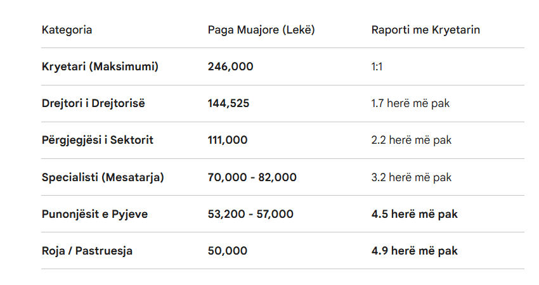Viewport: 539px width, 285px height.
Task: Click the 2.2 herë më pak cell
Action: tap(412, 140)
